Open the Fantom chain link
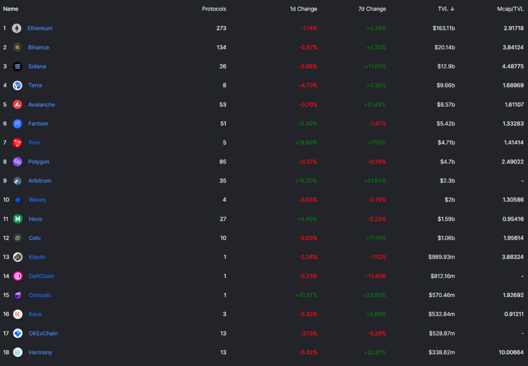Viewport: 528px width, 366px height. click(38, 124)
